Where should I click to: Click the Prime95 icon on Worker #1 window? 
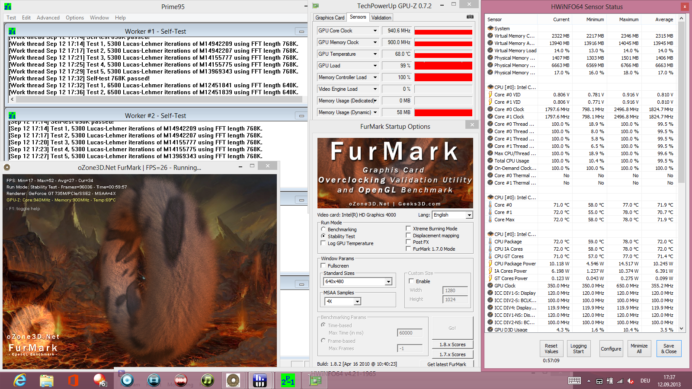pyautogui.click(x=12, y=31)
